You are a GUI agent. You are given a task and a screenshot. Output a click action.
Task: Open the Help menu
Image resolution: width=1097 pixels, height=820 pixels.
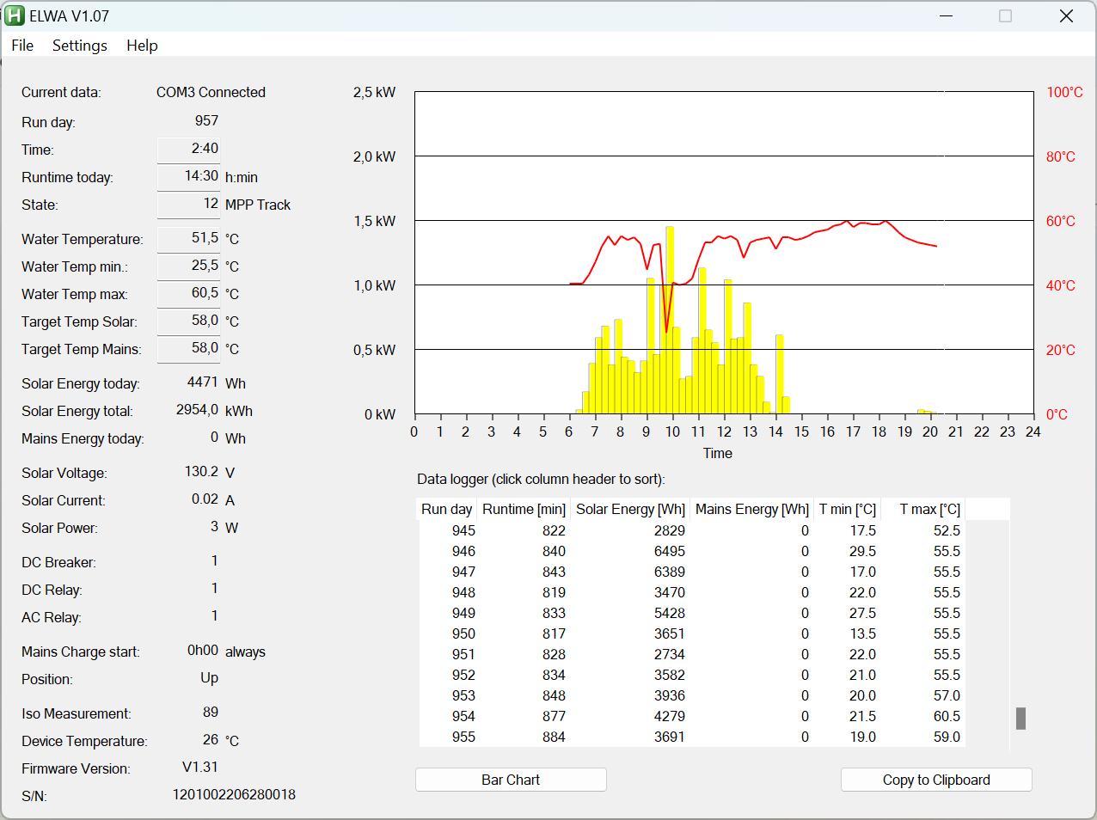point(142,46)
